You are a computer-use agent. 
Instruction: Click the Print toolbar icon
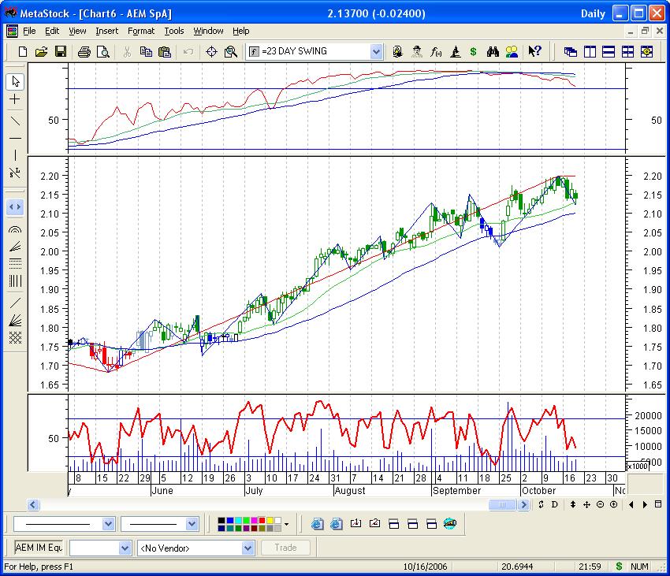coord(84,52)
